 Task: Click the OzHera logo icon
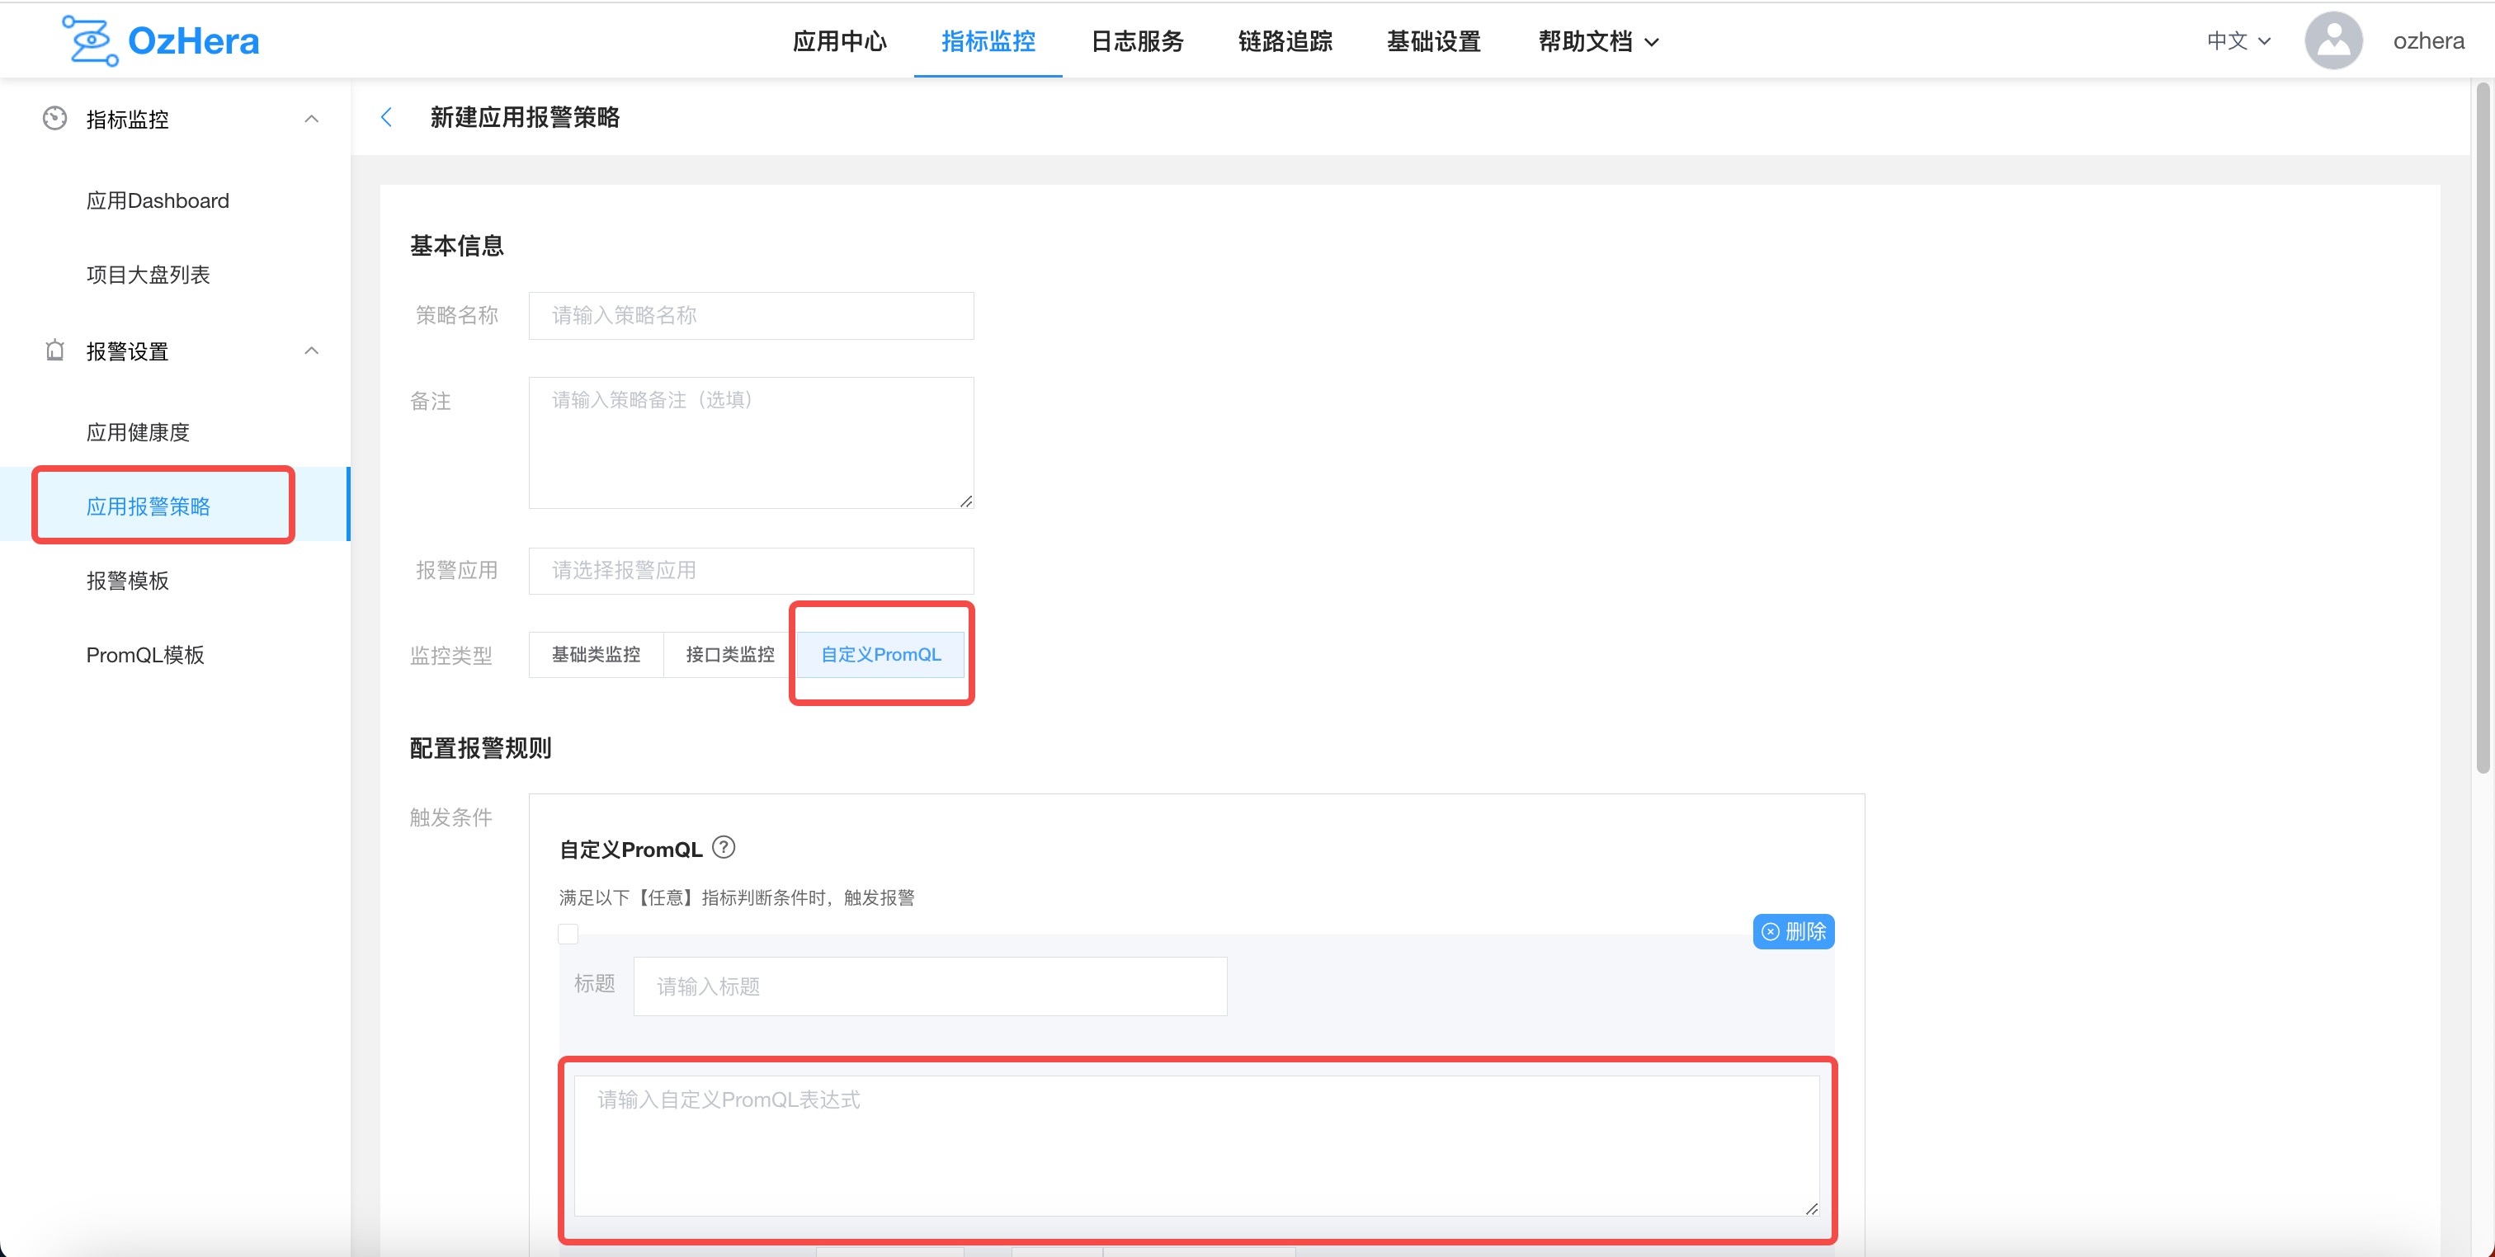(x=90, y=40)
